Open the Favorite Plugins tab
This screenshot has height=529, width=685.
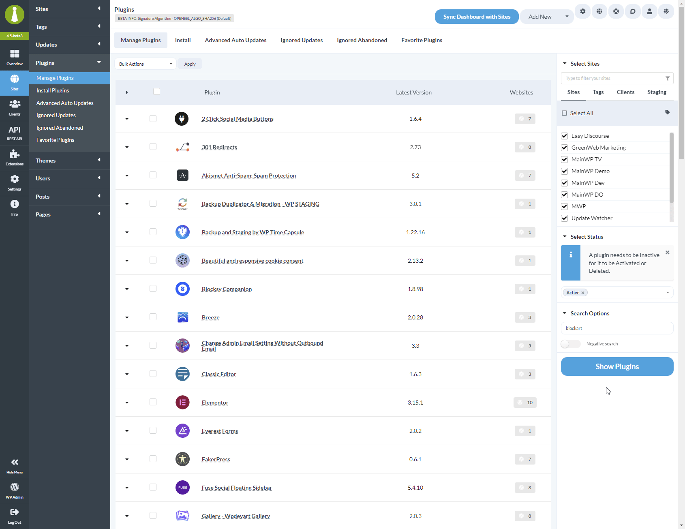[422, 40]
